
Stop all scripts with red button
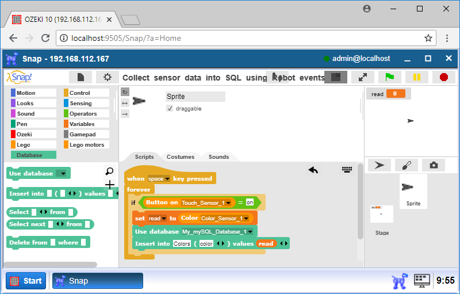[x=444, y=77]
